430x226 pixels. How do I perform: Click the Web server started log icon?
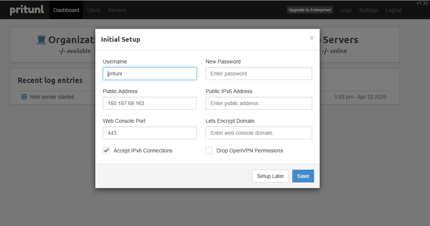click(24, 96)
